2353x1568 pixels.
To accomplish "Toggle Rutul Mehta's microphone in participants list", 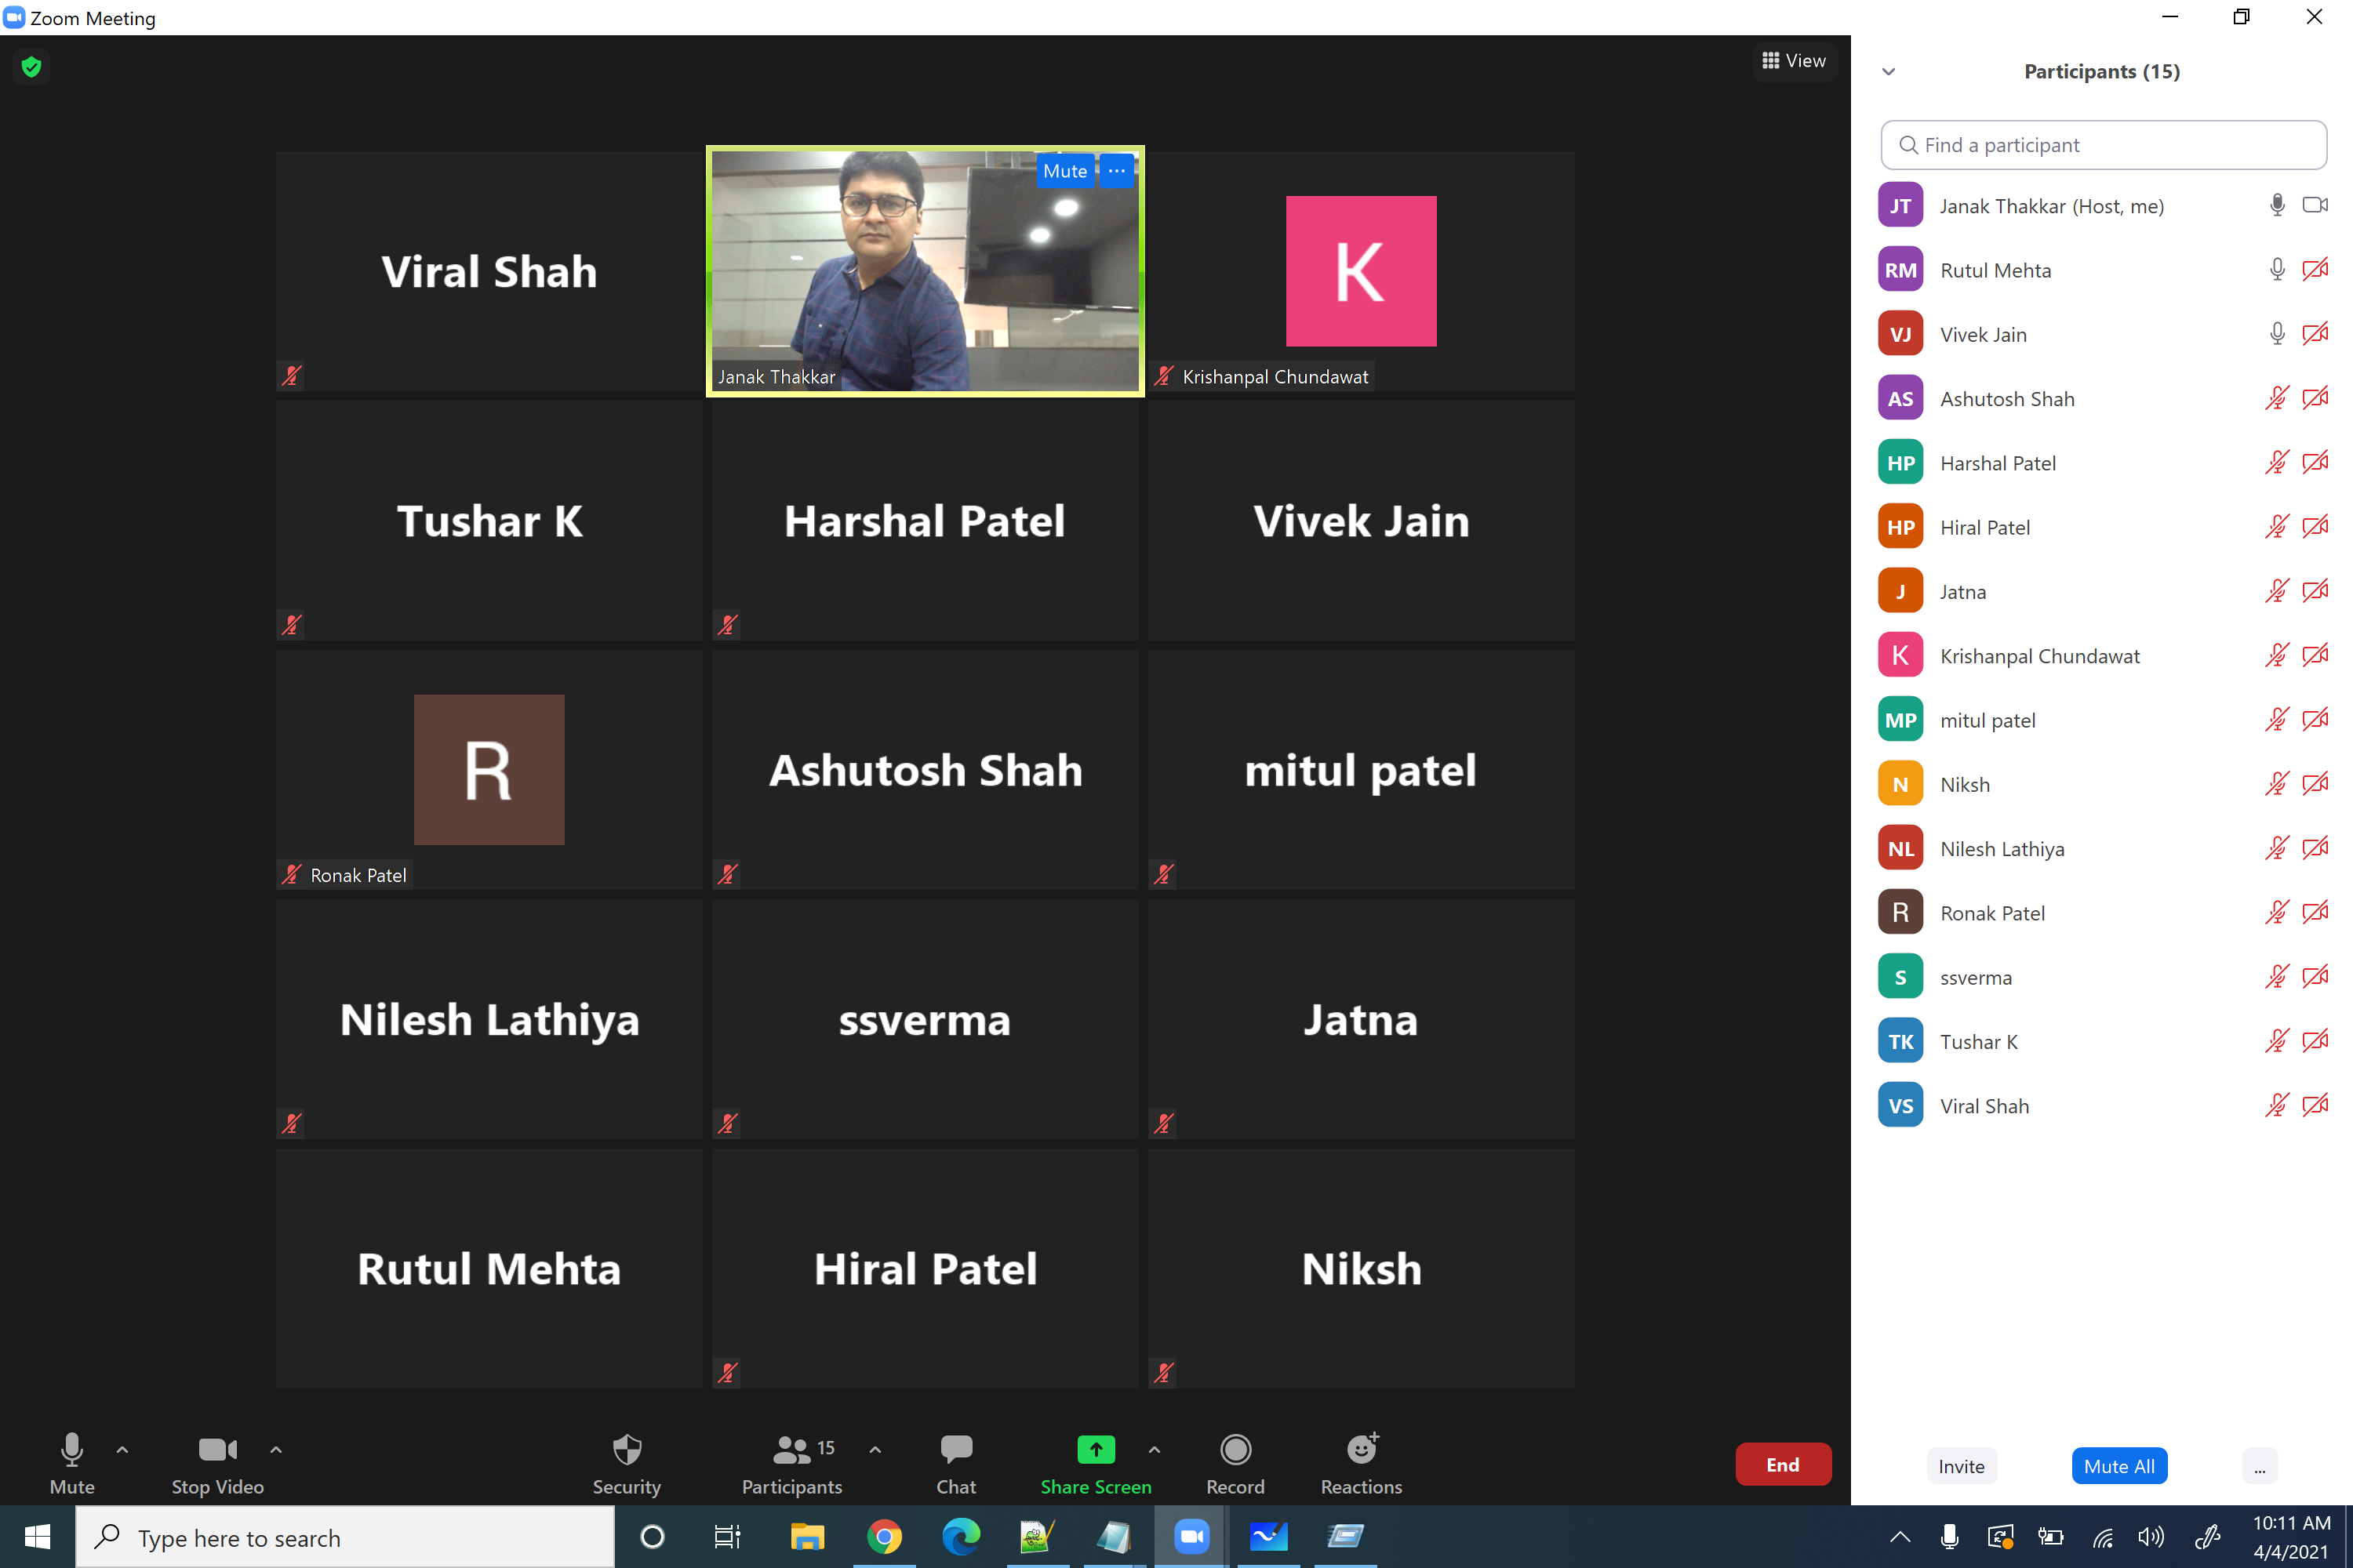I will (x=2276, y=270).
